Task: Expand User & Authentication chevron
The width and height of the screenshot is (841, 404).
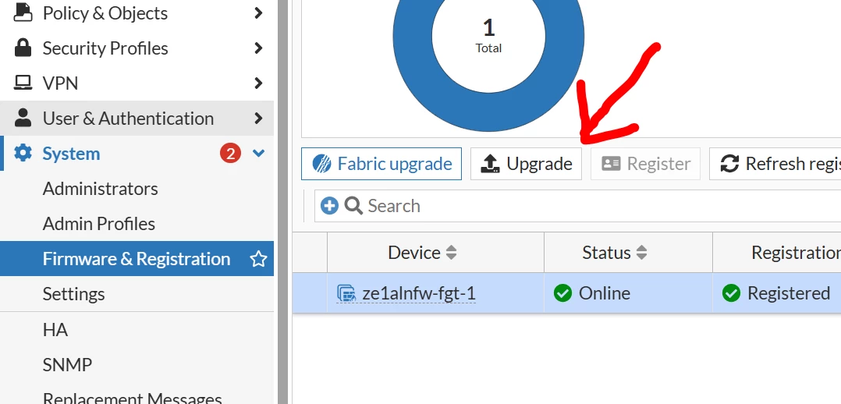Action: tap(258, 118)
